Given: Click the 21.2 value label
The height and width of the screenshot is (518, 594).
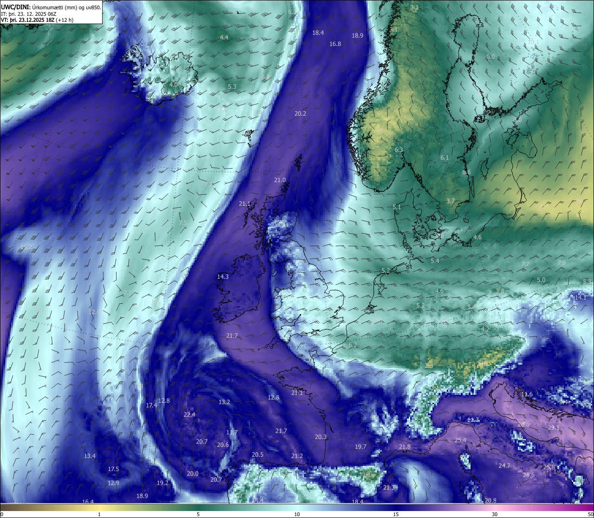Looking at the screenshot, I should click(297, 456).
